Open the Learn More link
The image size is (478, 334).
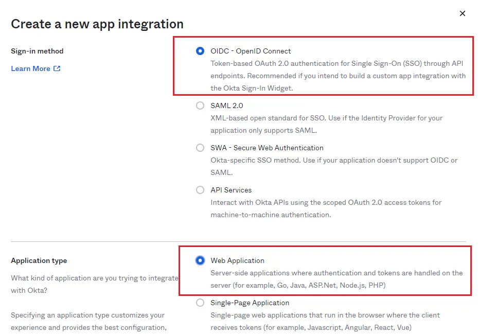[30, 68]
